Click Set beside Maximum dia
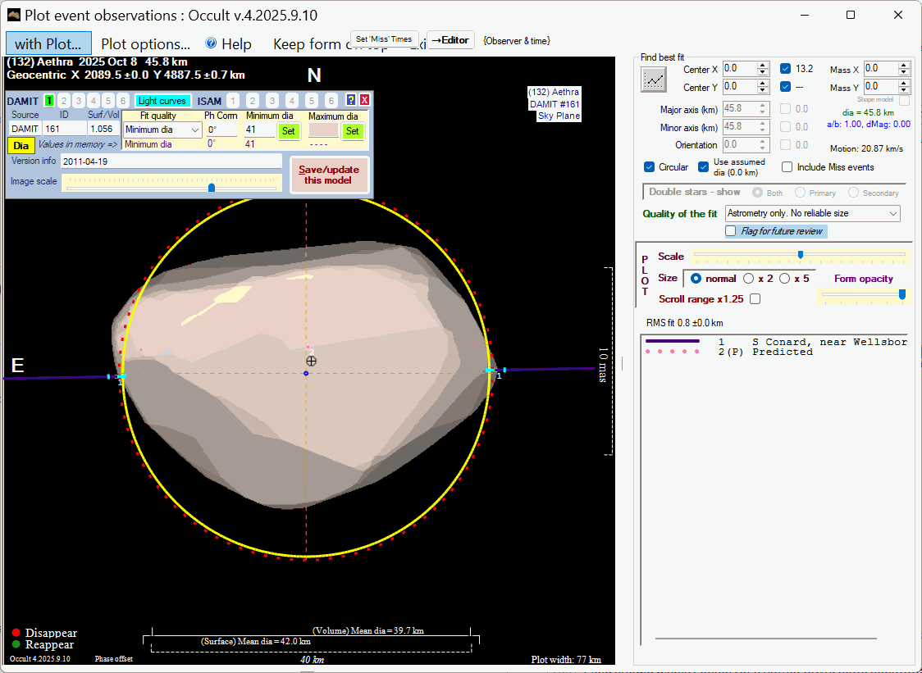The width and height of the screenshot is (922, 673). (x=352, y=130)
